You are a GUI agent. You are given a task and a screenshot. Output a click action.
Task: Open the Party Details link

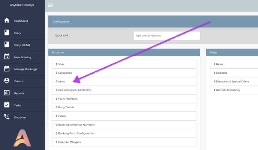tap(66, 108)
